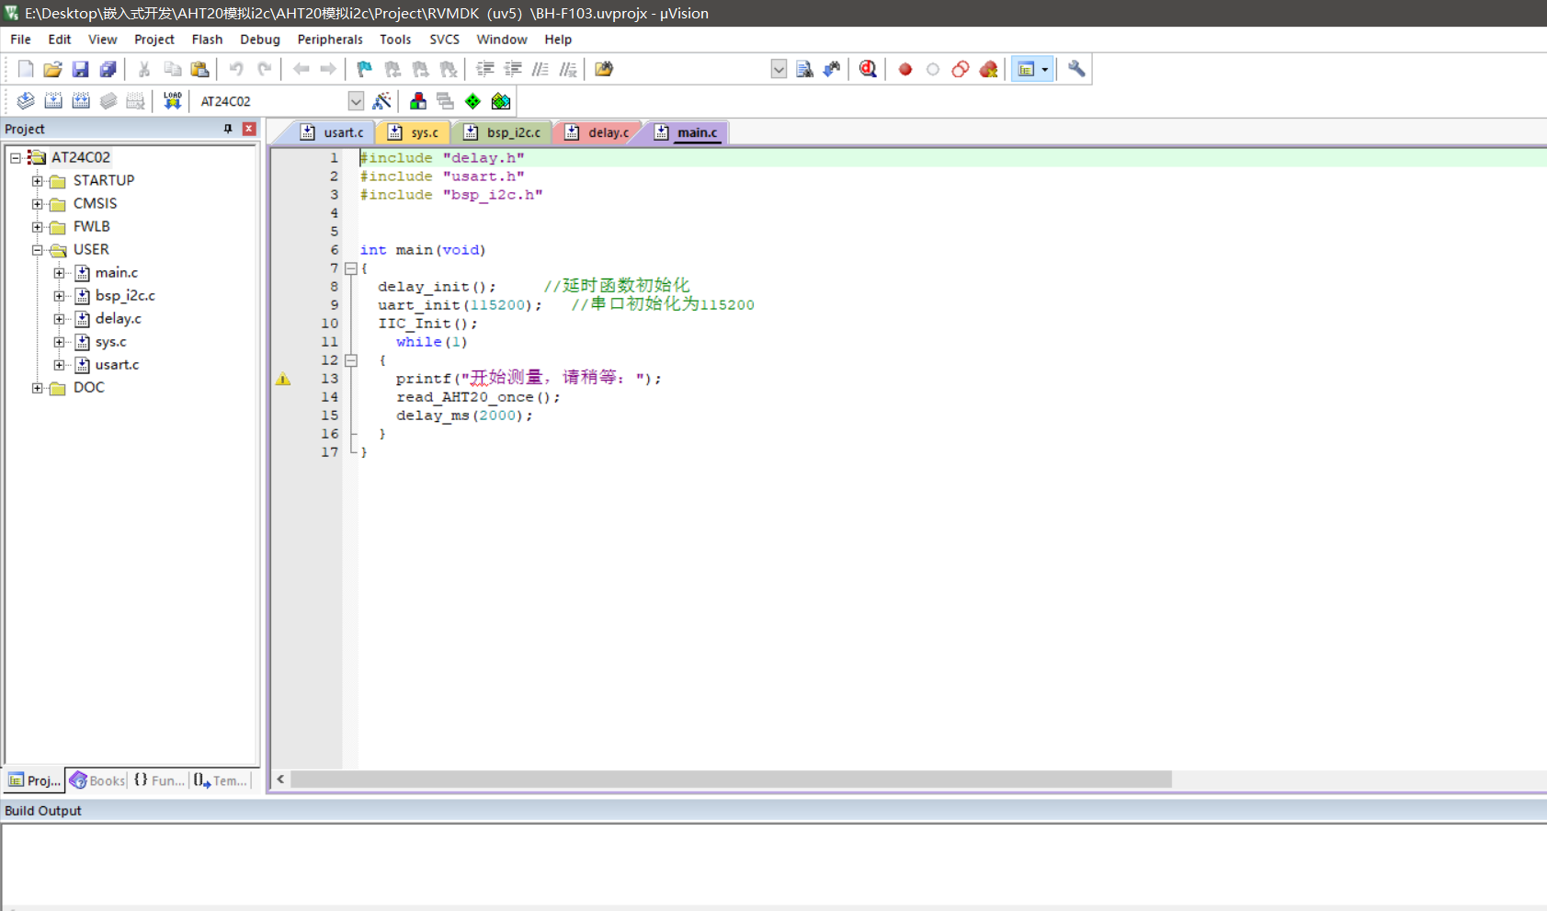Open the File menu
This screenshot has width=1547, height=911.
click(x=20, y=40)
